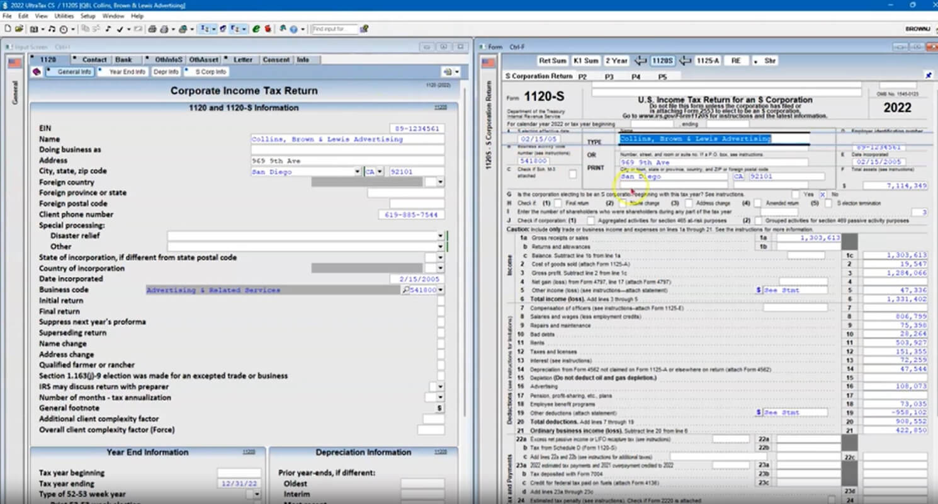
Task: Click the Doing business as field
Action: click(348, 150)
